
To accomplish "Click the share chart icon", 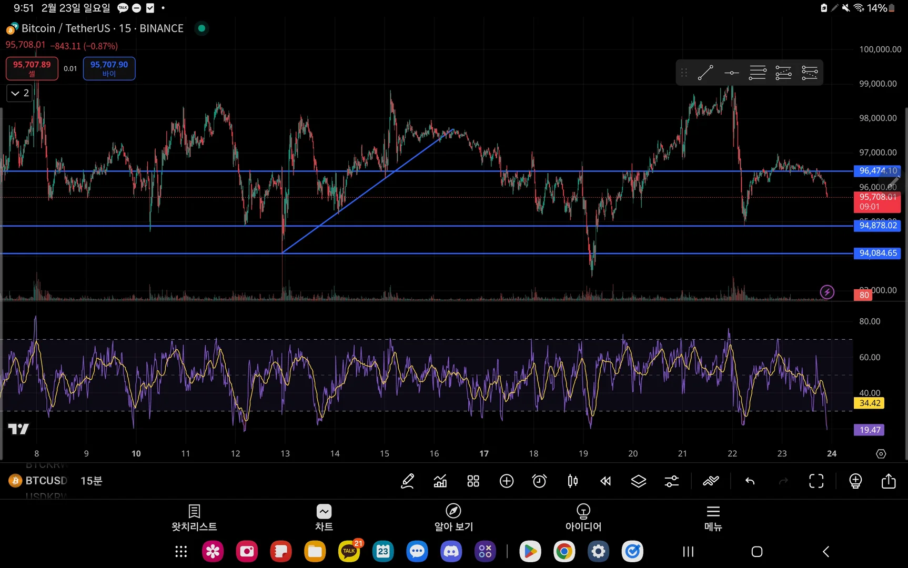I will pos(889,481).
